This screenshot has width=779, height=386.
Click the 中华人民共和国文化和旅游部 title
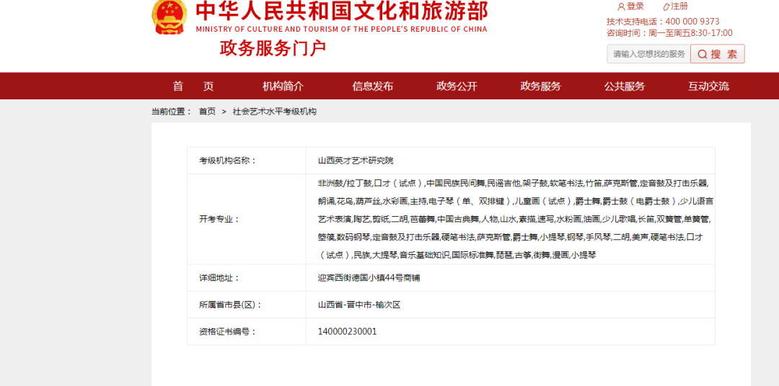click(342, 11)
